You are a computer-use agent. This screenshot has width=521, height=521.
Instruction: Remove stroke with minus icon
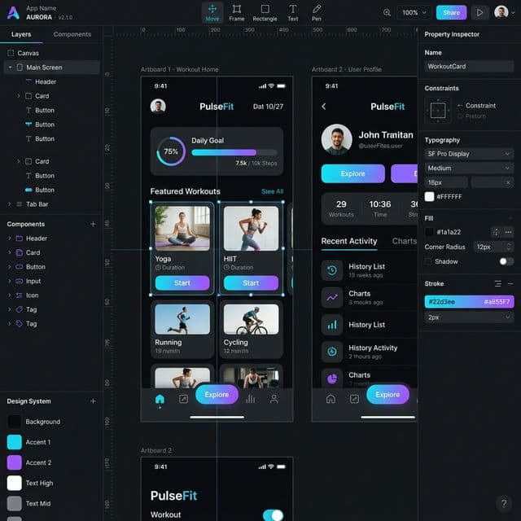pyautogui.click(x=510, y=283)
